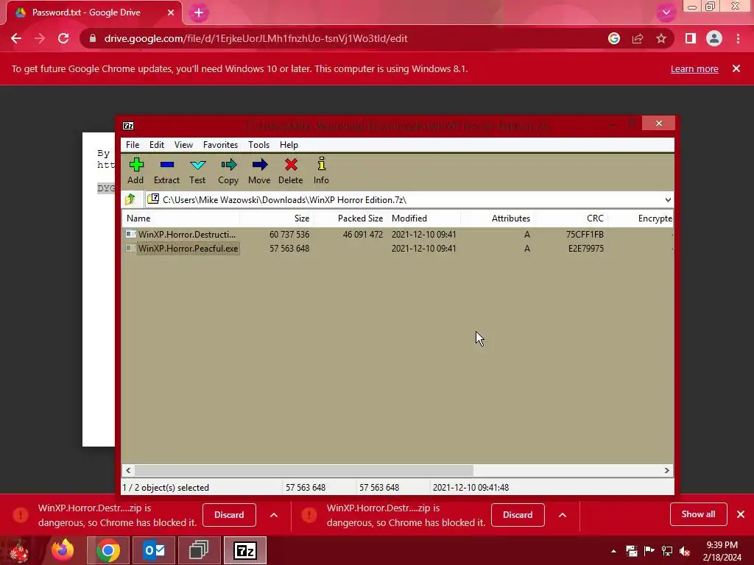
Task: Expand first download options chevron
Action: coord(274,515)
